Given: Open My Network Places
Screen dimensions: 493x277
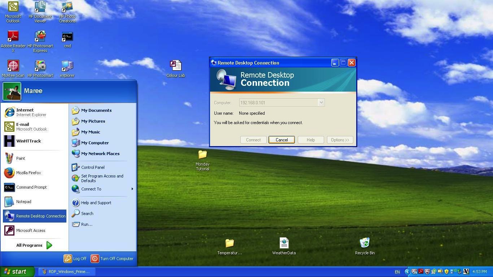Looking at the screenshot, I should (100, 154).
